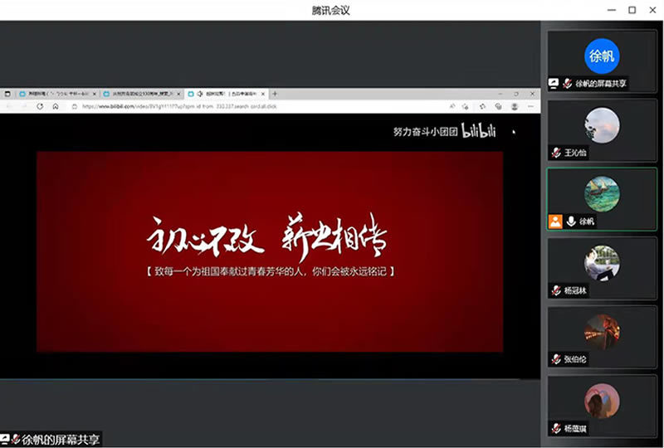Click muted mic icon beside 徐帆的屏幕共享 in sidebar
This screenshot has width=664, height=448.
pos(567,83)
